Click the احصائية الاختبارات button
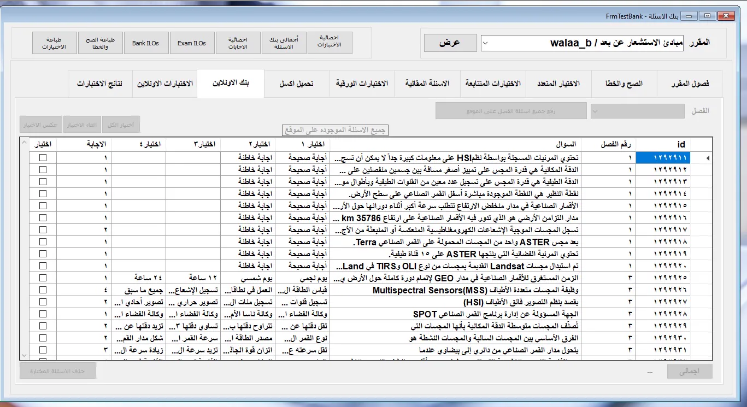The width and height of the screenshot is (747, 407). [x=329, y=42]
